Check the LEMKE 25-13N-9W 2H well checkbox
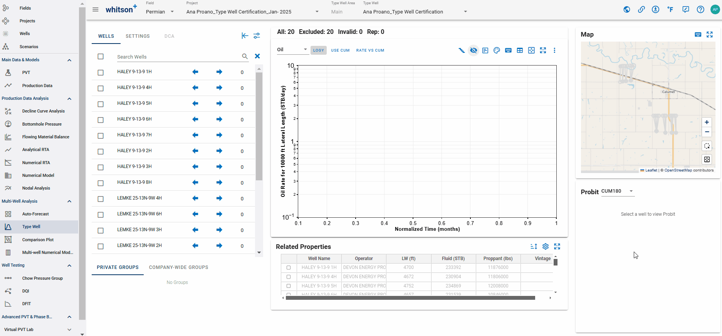 101,246
